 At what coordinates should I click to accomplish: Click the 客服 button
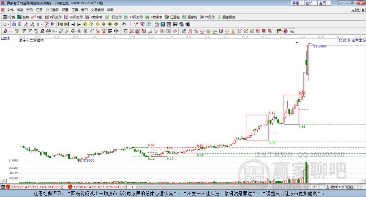pyautogui.click(x=297, y=3)
